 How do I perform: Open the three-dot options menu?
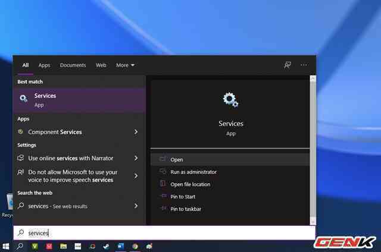click(x=304, y=65)
